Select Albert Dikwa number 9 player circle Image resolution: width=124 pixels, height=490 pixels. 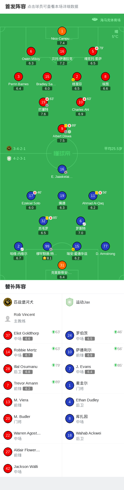point(62,129)
